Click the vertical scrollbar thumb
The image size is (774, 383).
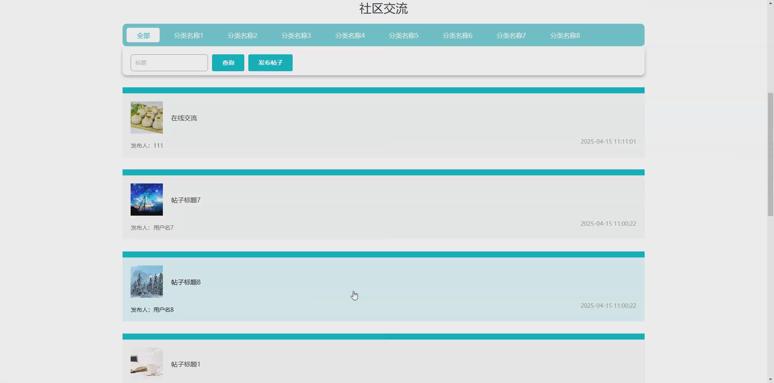click(x=770, y=154)
